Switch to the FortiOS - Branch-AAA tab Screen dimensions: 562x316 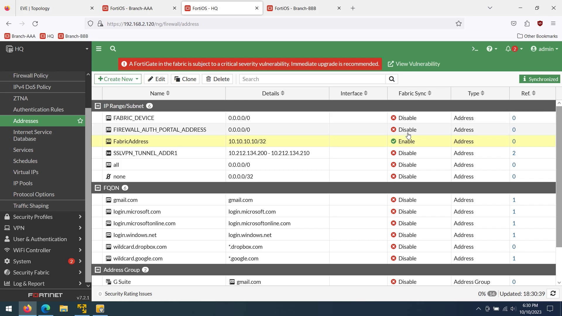coord(139,8)
